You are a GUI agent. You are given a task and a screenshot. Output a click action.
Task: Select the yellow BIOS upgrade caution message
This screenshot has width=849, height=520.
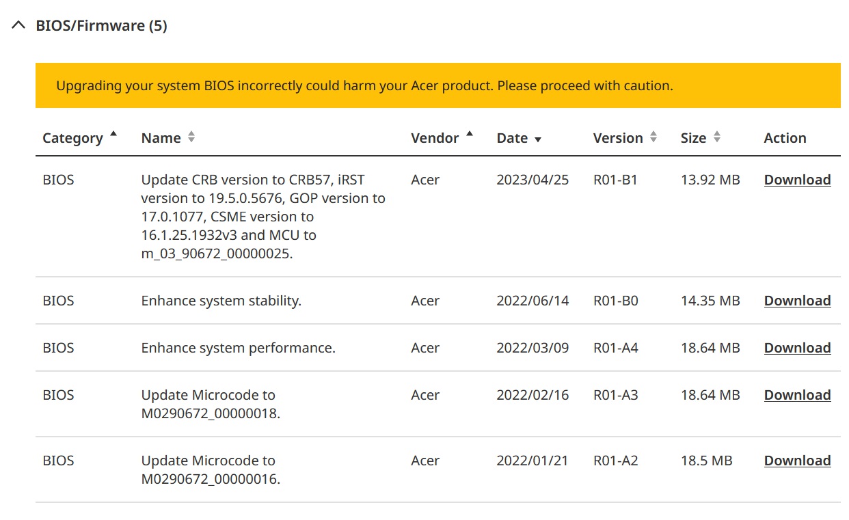click(x=438, y=85)
